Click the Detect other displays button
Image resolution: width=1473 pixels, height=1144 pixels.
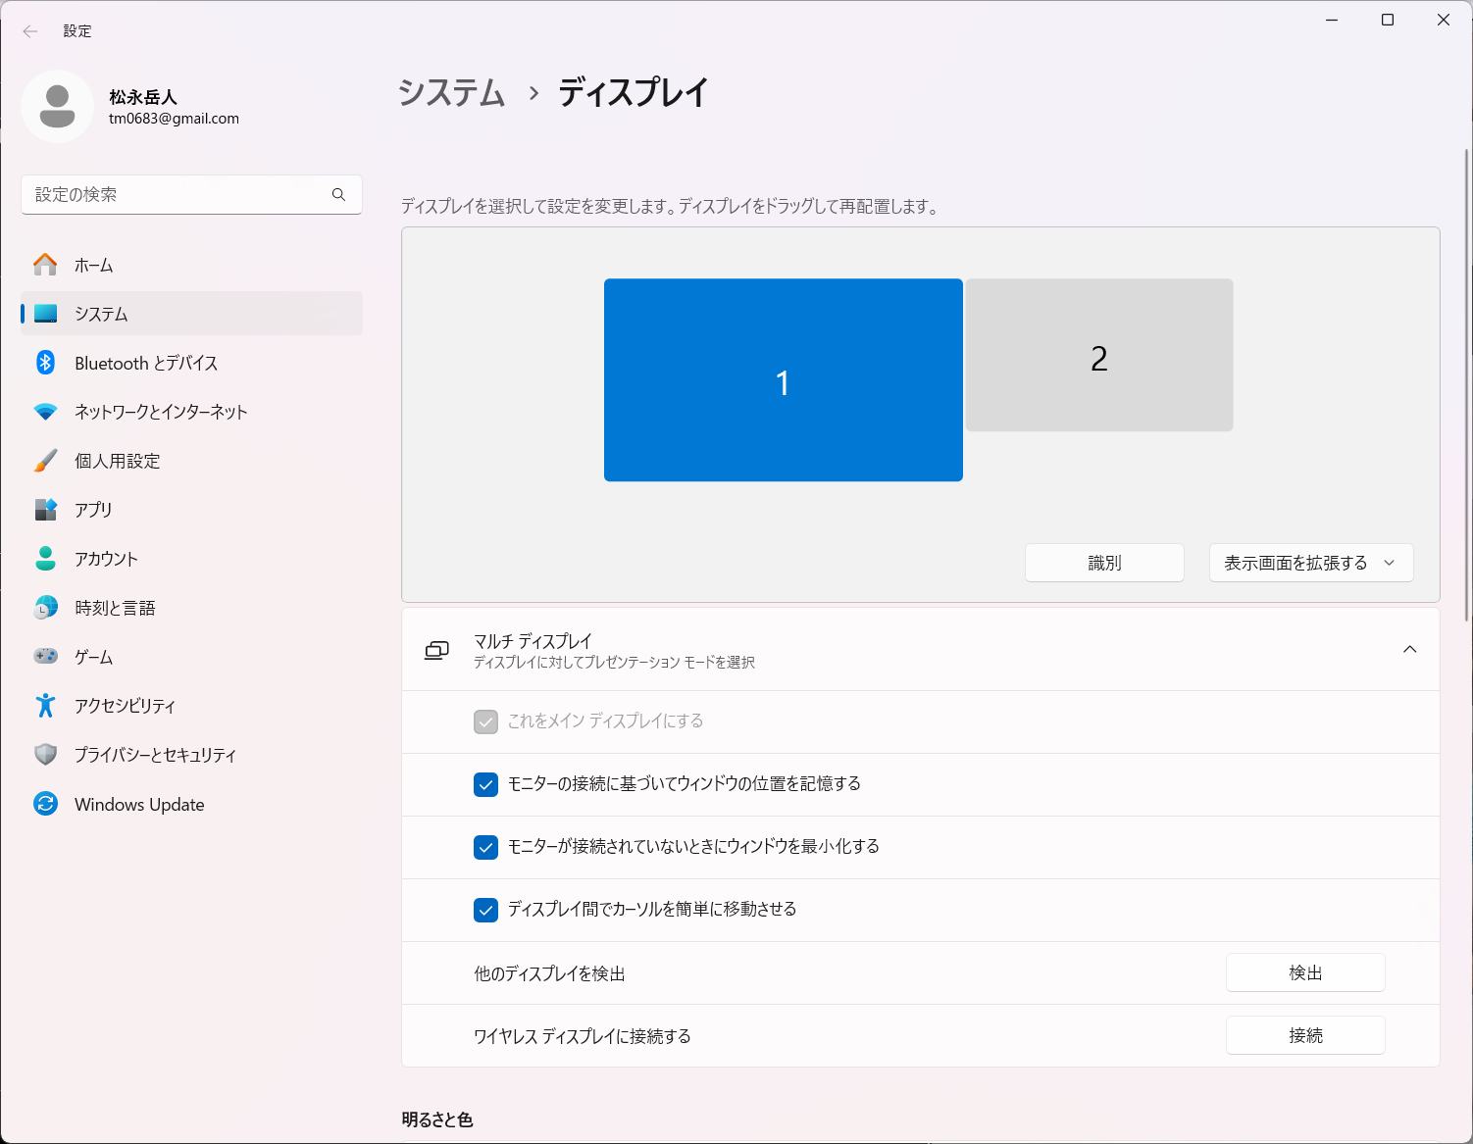coord(1304,972)
